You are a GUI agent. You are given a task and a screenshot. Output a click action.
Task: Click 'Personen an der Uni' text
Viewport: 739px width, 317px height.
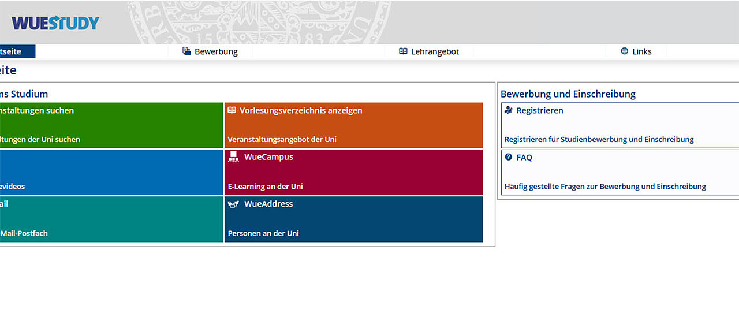click(263, 234)
